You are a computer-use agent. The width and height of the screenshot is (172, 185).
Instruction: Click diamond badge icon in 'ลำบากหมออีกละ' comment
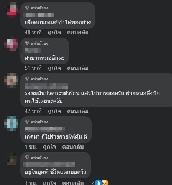click(27, 43)
